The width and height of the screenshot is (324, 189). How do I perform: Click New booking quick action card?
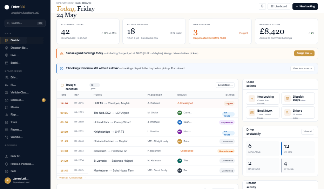(262, 99)
